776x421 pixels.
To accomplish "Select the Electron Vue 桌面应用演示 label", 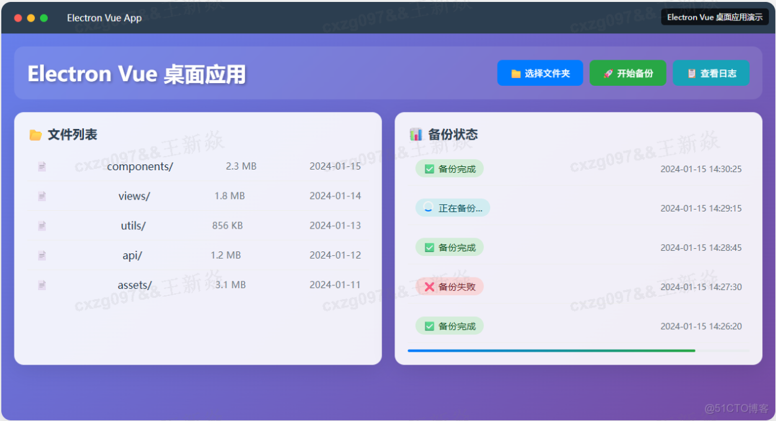I will pyautogui.click(x=715, y=16).
